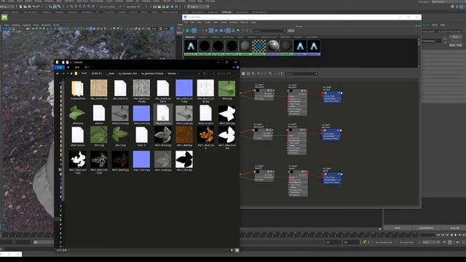
Task: Click the play forwards button in Maya playback controls
Action: coord(456,234)
